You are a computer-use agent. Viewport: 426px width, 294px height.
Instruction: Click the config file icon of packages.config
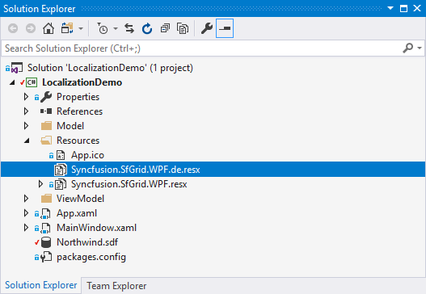pos(46,257)
